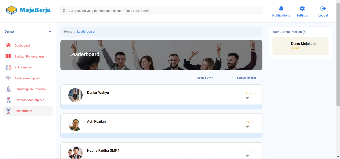Click the scrollbar down arrow

338,157
